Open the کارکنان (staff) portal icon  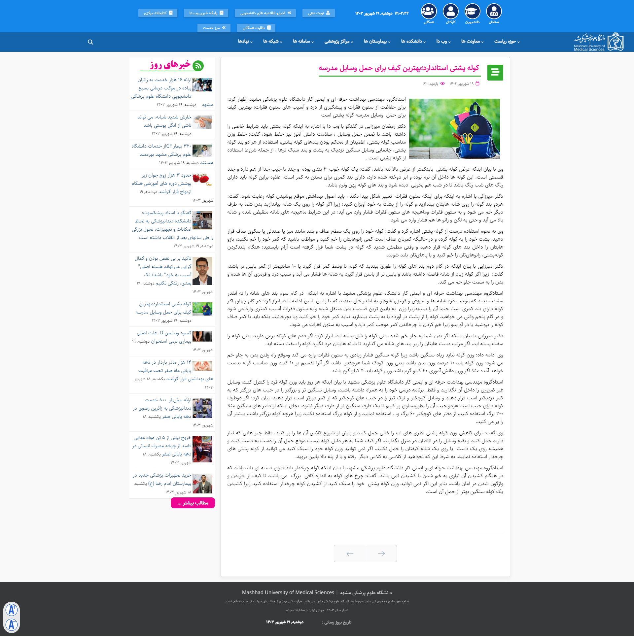(x=450, y=12)
